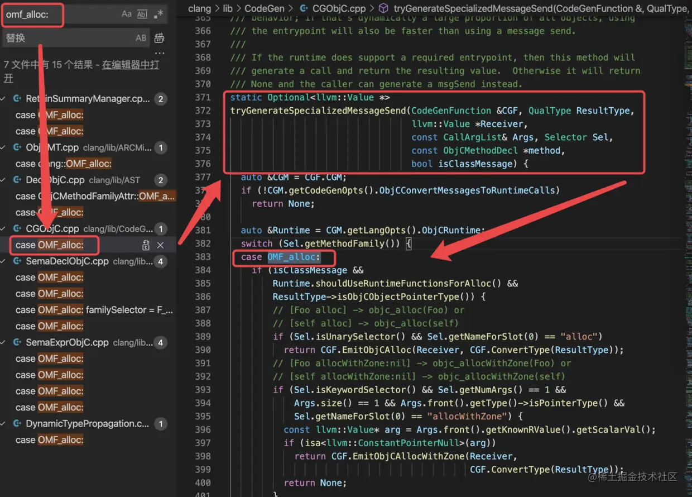
Task: Click the match count badge of RetainSummaryManager.cpp
Action: (x=161, y=99)
